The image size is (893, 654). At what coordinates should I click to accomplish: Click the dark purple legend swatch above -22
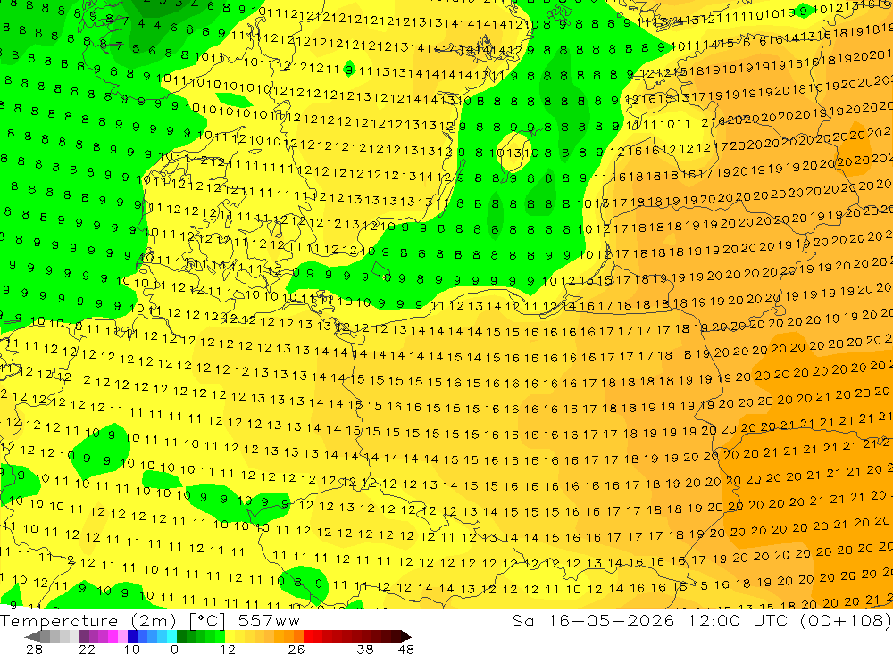click(84, 636)
